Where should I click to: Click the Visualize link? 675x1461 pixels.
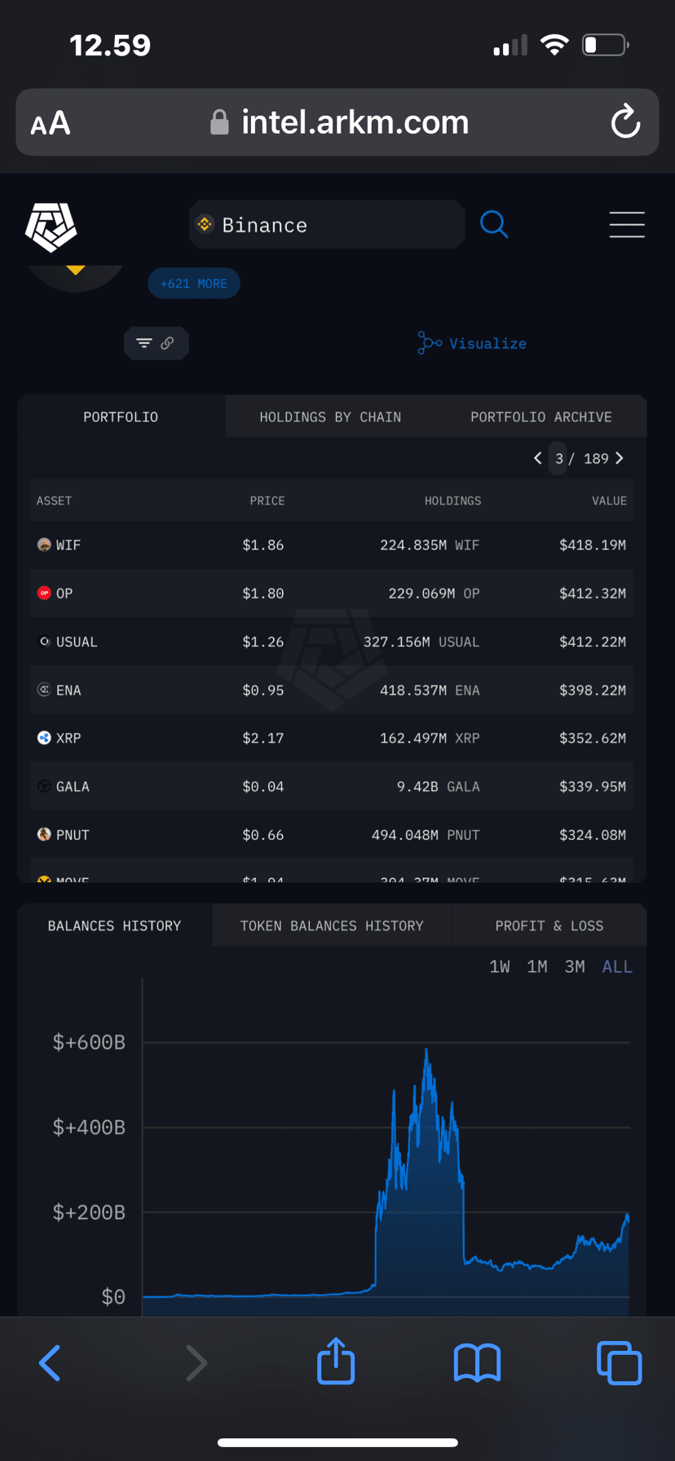coord(472,343)
